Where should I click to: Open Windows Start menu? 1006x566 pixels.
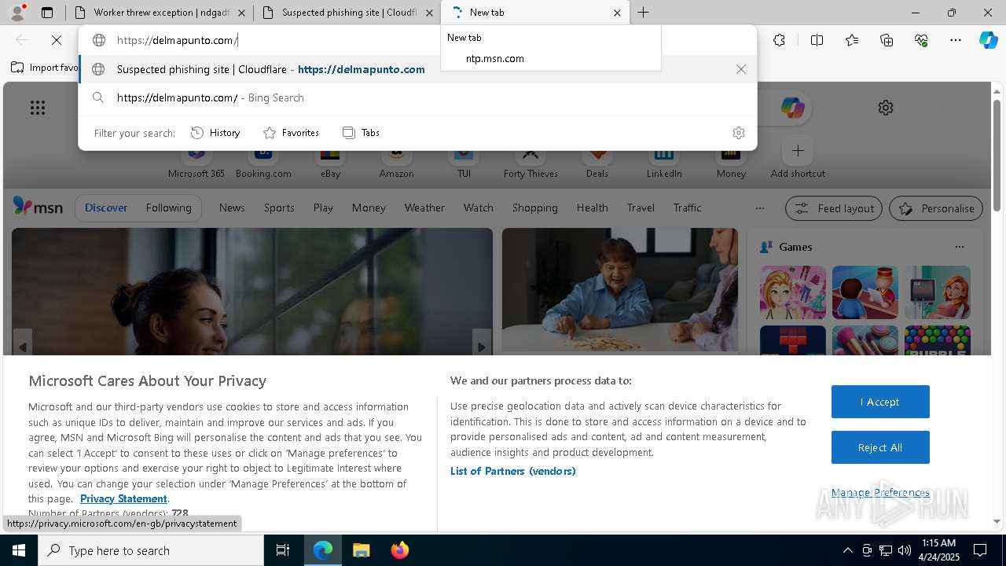[x=19, y=550]
